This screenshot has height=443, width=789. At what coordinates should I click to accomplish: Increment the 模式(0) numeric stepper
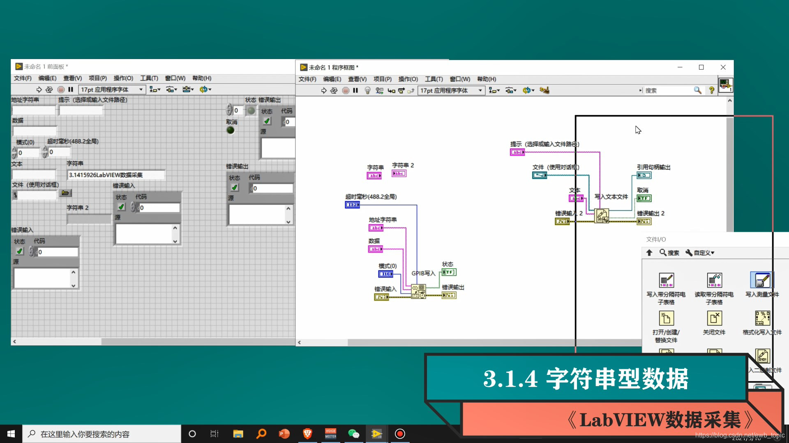click(14, 149)
